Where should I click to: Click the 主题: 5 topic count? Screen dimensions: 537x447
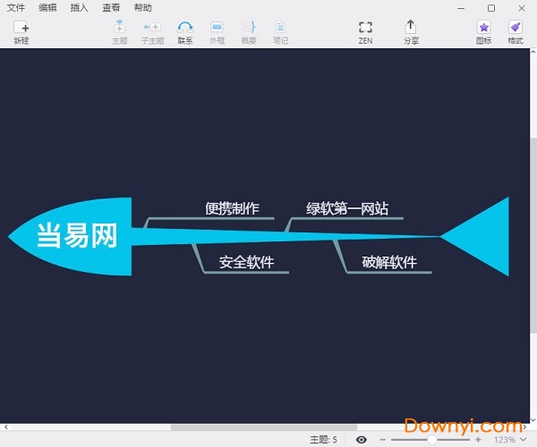pyautogui.click(x=323, y=440)
